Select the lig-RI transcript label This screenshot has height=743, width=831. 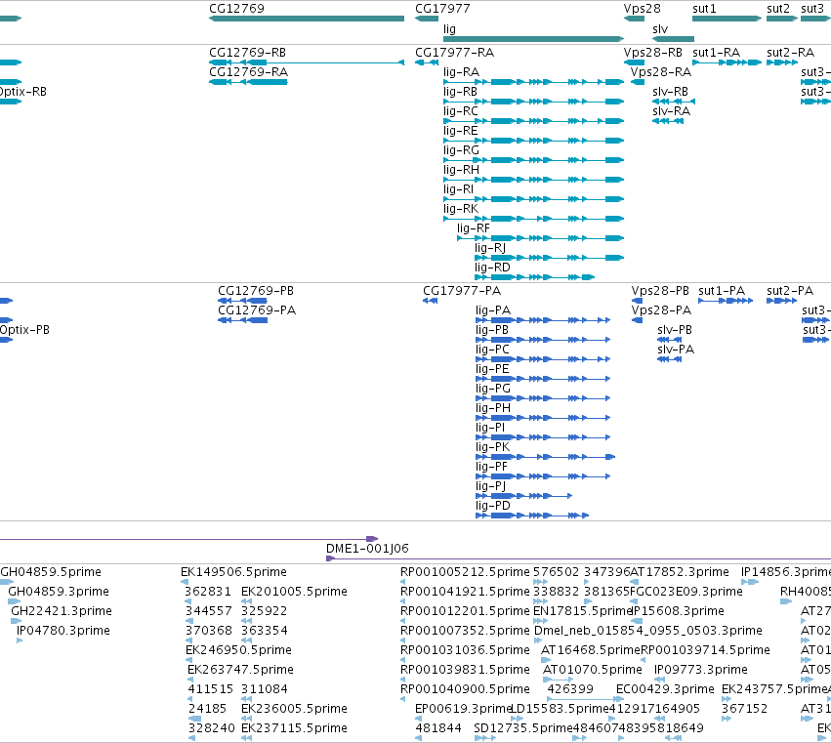458,189
